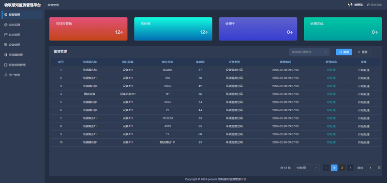
Task: Click 退出系统 to log out
Action: (x=374, y=5)
